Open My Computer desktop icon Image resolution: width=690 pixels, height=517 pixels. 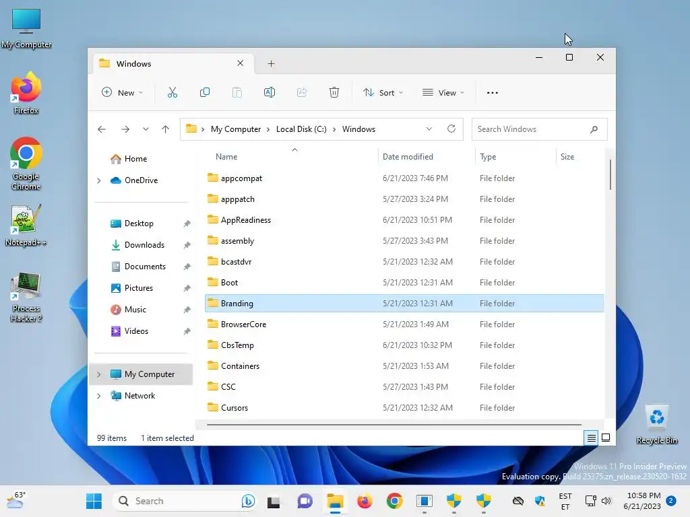pyautogui.click(x=26, y=28)
